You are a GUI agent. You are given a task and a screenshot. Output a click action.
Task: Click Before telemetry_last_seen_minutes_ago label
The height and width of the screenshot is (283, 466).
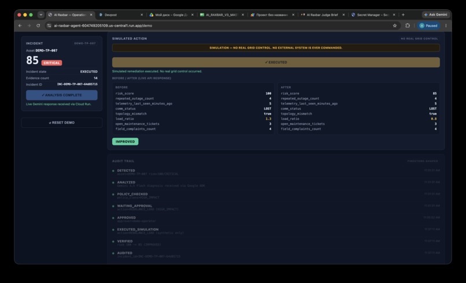(x=144, y=104)
